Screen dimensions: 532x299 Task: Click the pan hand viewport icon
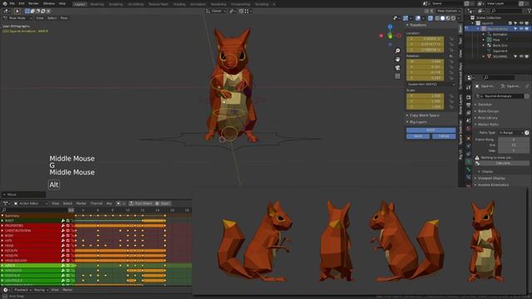(x=397, y=59)
